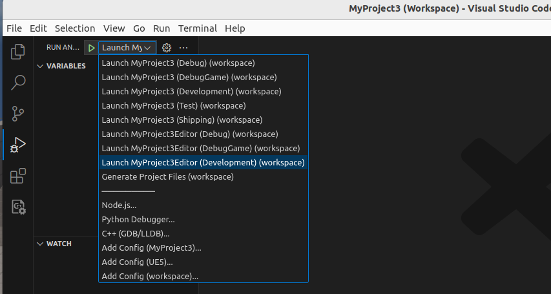Open the Source Control view
This screenshot has width=551, height=294.
pos(18,114)
